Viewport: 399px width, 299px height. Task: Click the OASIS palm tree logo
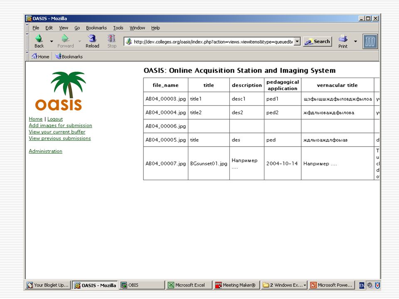(x=61, y=91)
